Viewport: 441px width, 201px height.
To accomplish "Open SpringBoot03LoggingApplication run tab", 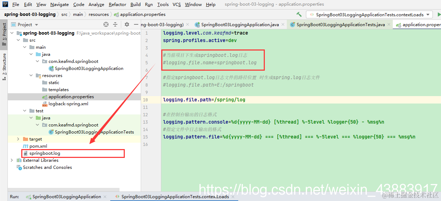I will point(67,197).
